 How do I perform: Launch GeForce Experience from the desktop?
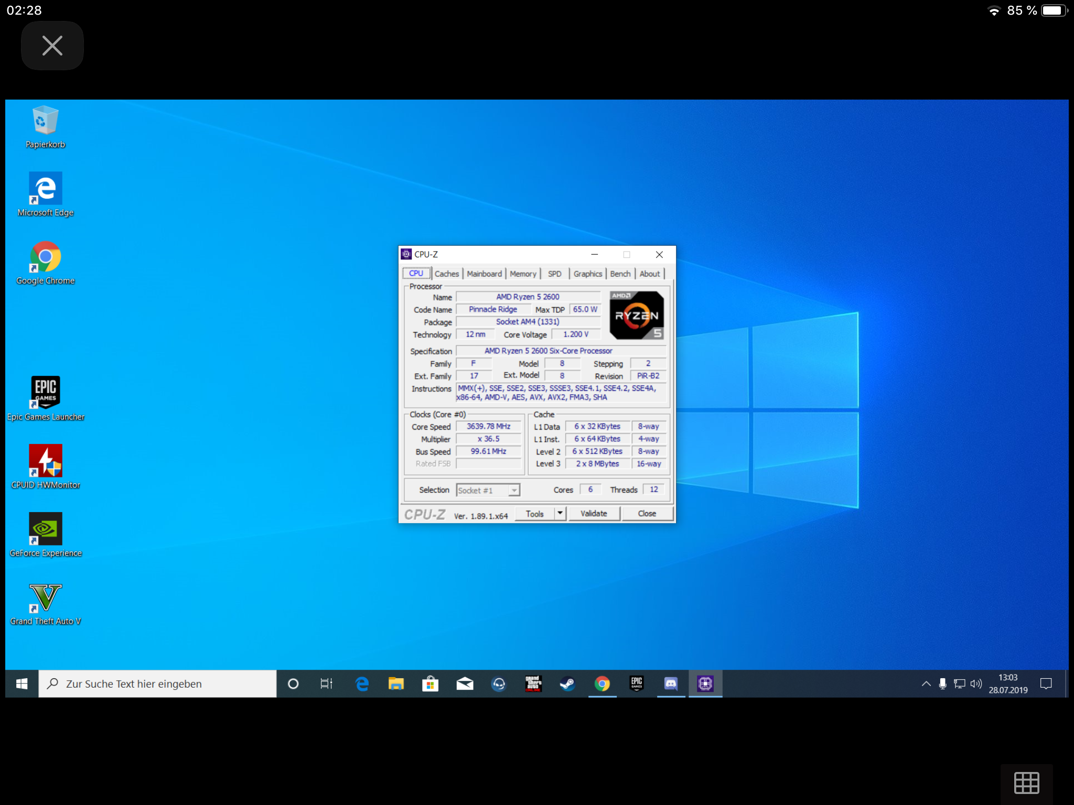click(46, 528)
